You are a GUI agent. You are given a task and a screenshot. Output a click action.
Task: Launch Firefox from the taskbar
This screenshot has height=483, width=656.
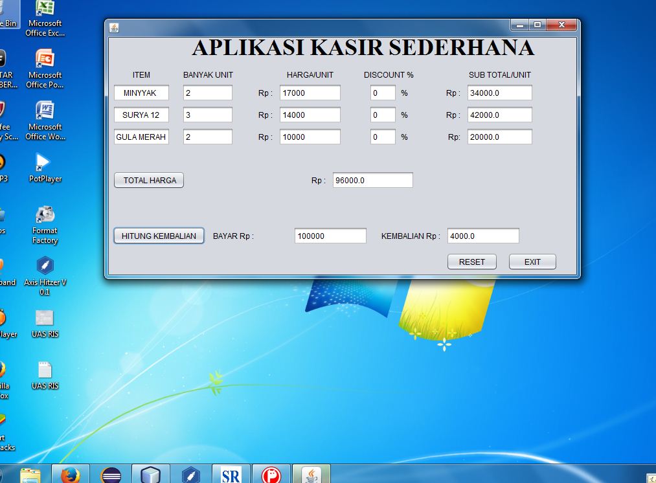click(70, 473)
